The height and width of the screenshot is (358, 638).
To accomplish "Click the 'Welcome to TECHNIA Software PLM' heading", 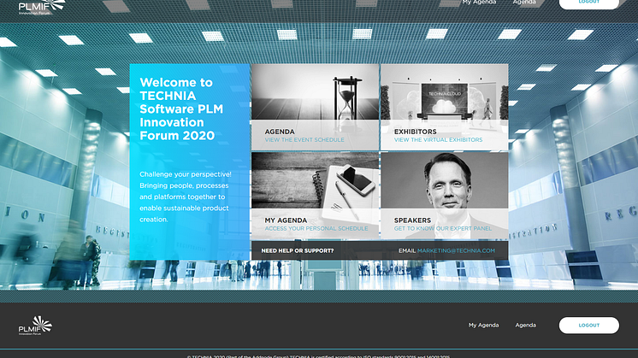I will coord(181,109).
